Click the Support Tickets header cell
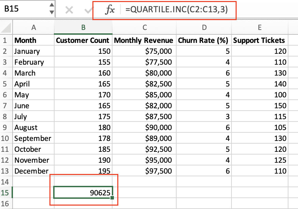Viewport: 298px width, 209px height. coord(260,40)
